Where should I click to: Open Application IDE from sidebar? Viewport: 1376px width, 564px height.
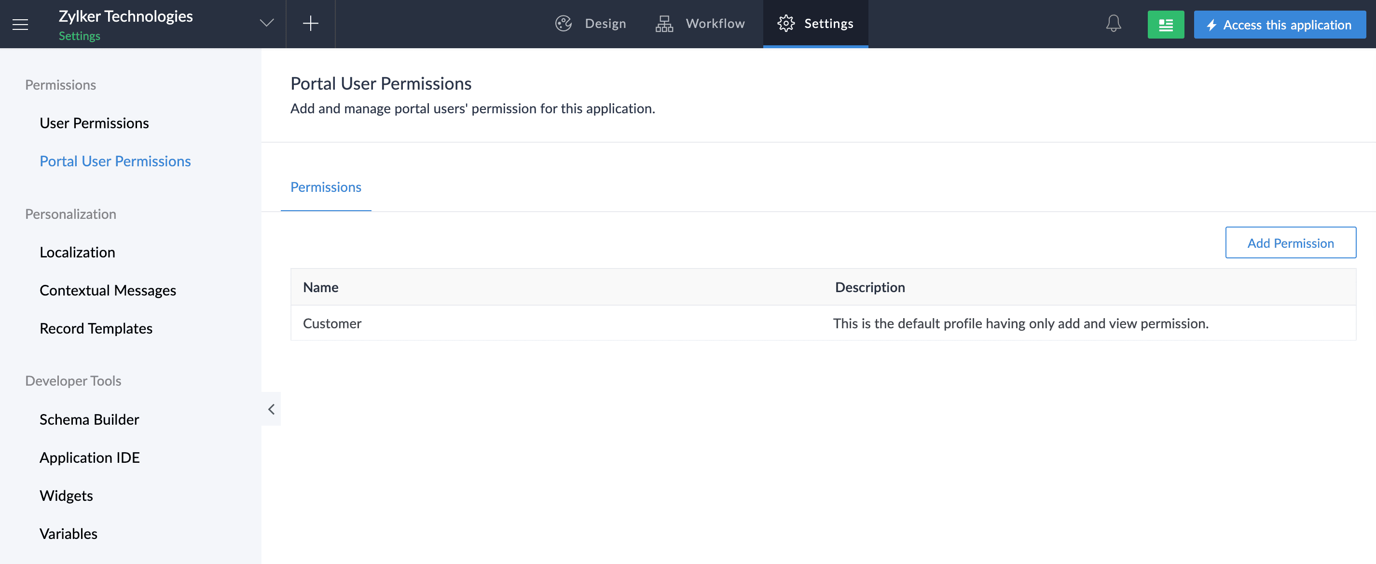point(90,458)
